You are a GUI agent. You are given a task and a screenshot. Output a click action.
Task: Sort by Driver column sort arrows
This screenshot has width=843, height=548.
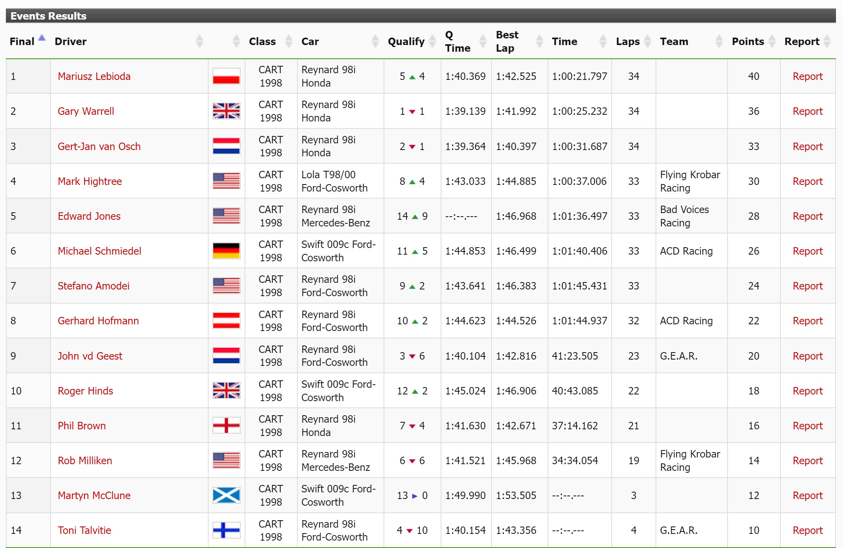point(199,41)
